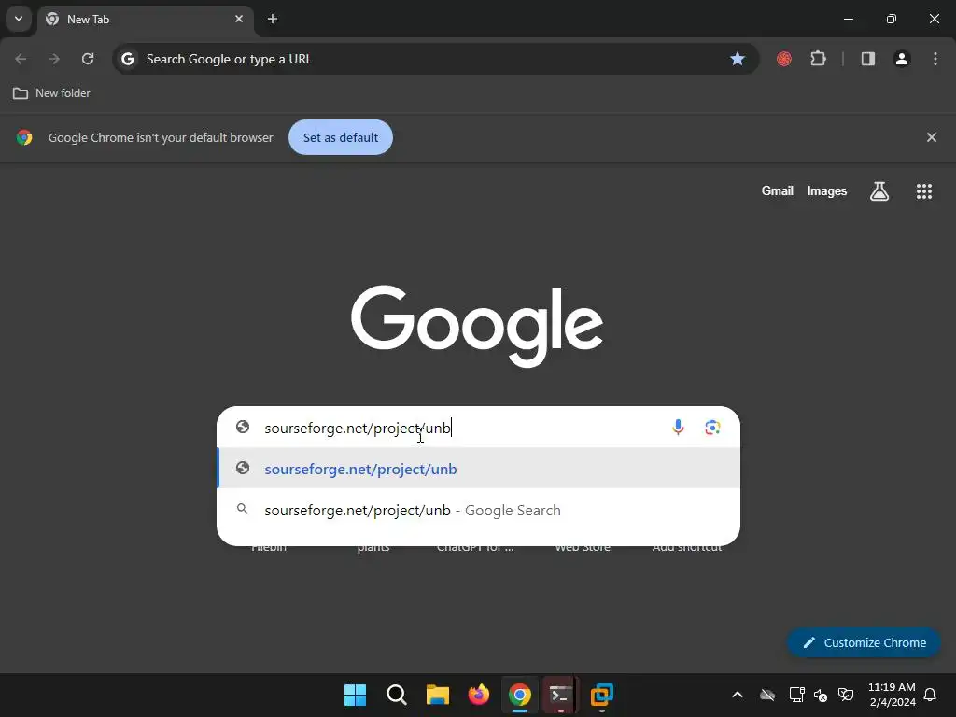Image resolution: width=956 pixels, height=717 pixels.
Task: Open VirtualBox taskbar icon
Action: pos(602,695)
